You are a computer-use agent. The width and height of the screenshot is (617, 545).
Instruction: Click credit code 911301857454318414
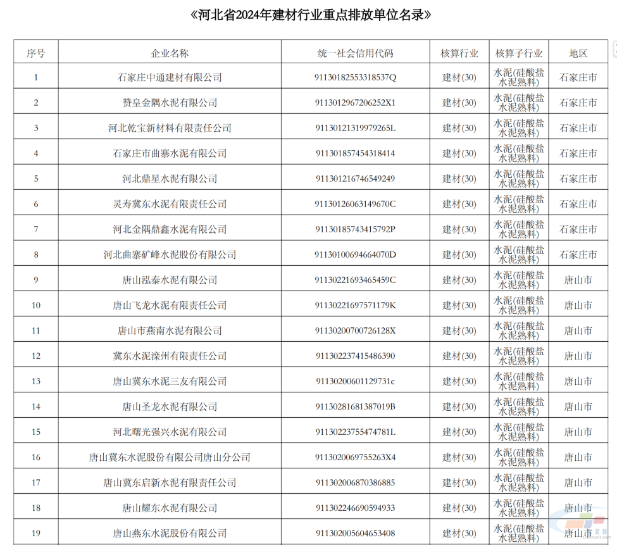pos(355,153)
